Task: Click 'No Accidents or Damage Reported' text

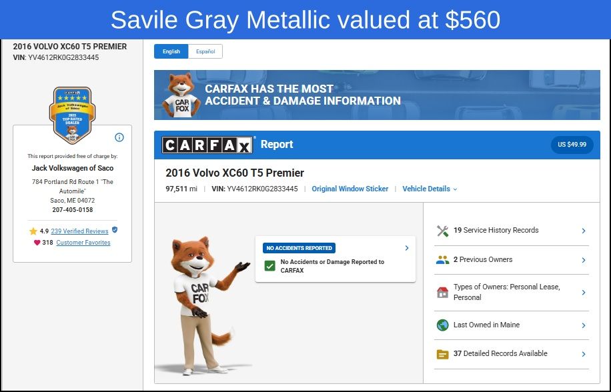Action: [x=332, y=266]
